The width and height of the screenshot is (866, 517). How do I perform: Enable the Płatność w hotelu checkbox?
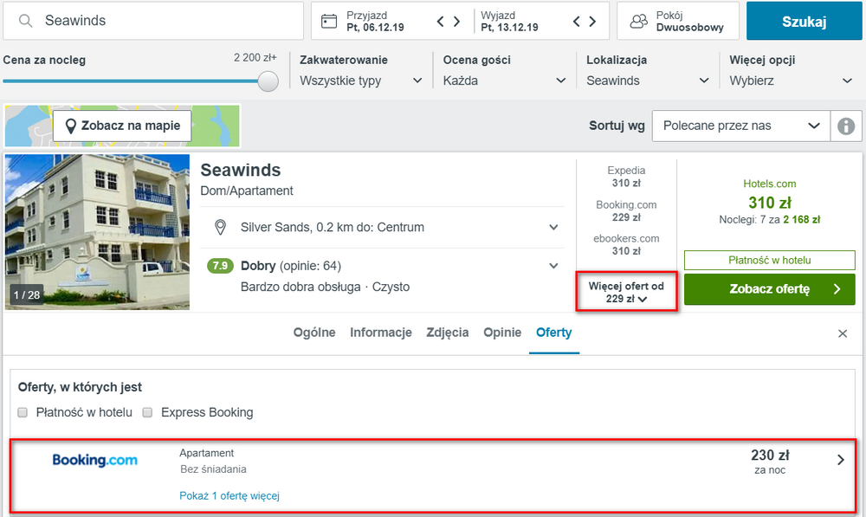[x=23, y=412]
